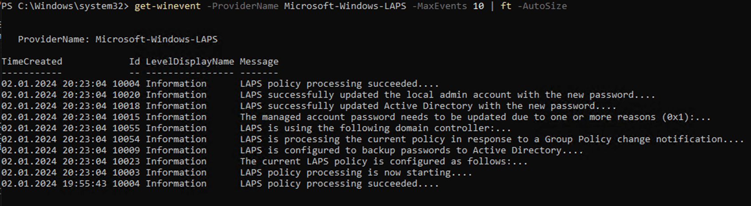Select the 'ProviderName: Microsoft-Windows-LAPS' line
The width and height of the screenshot is (751, 206).
click(x=118, y=40)
